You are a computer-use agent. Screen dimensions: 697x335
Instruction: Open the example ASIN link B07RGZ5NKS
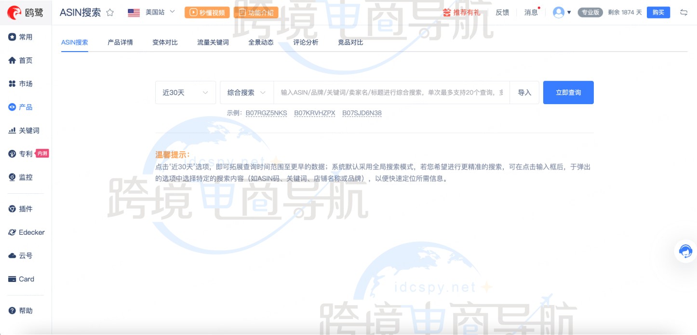tap(267, 113)
